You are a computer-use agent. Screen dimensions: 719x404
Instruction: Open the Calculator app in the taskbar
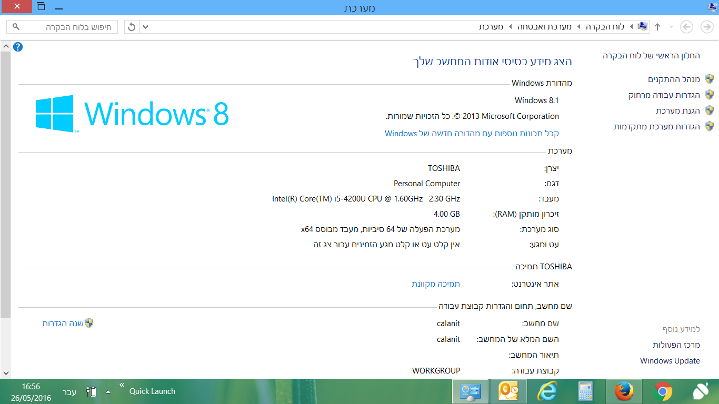pos(585,391)
